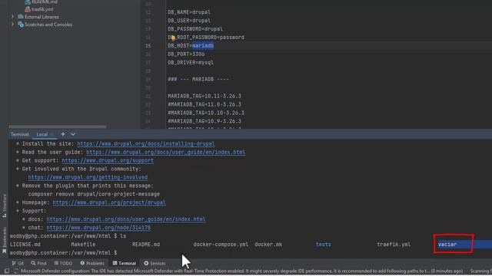Viewport: 492px width, 276px height.
Task: Expand Scratches and Consoles node
Action: coord(12,25)
